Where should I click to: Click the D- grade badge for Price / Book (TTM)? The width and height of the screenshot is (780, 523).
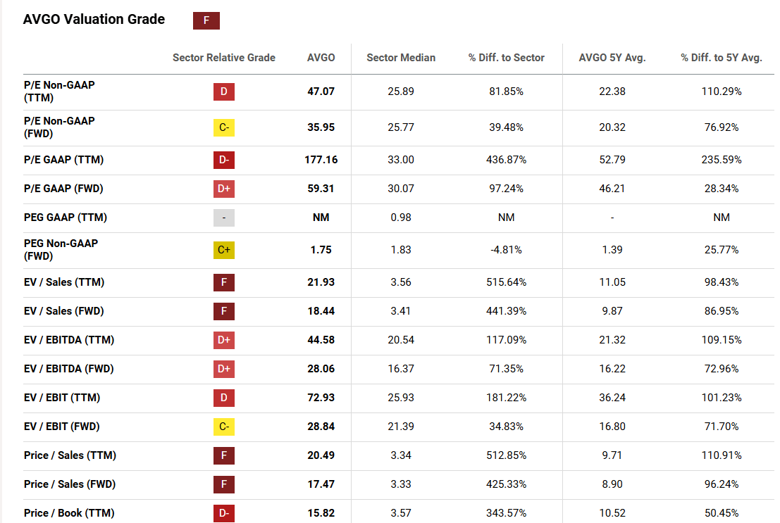[224, 513]
